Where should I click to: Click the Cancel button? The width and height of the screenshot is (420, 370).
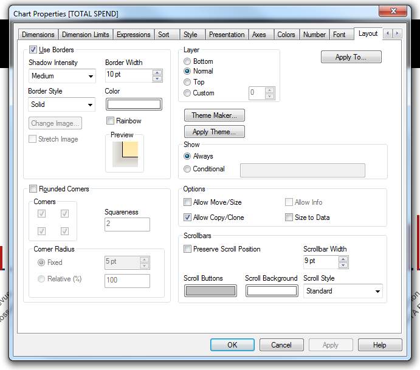[x=281, y=344]
